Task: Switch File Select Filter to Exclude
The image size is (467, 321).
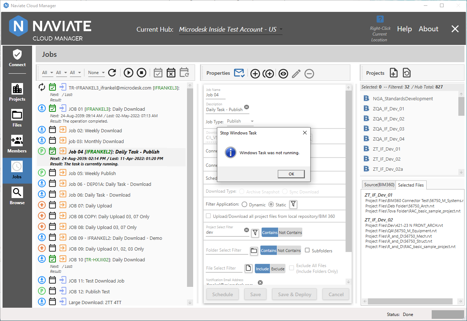Action: pyautogui.click(x=278, y=269)
